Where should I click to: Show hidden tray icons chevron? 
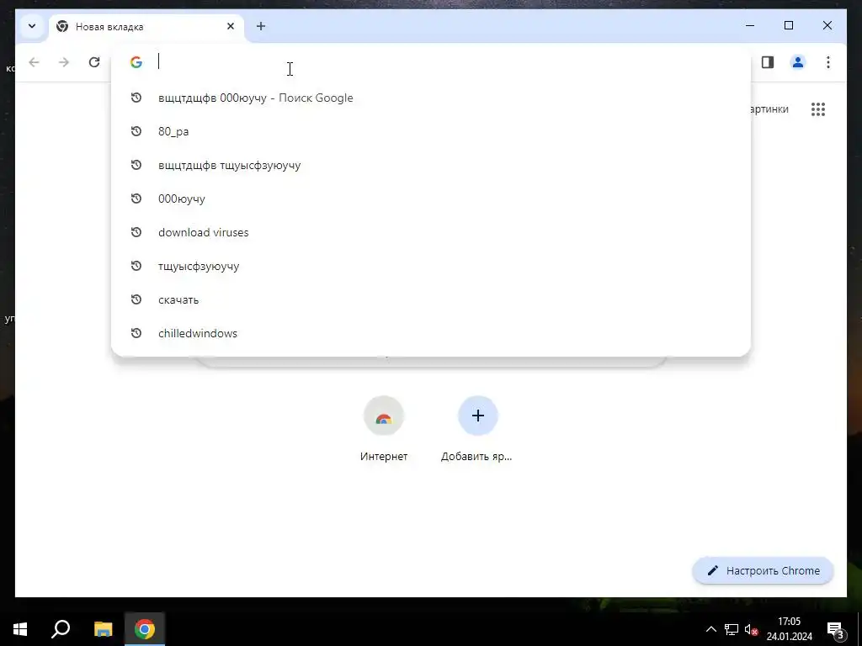pyautogui.click(x=710, y=629)
